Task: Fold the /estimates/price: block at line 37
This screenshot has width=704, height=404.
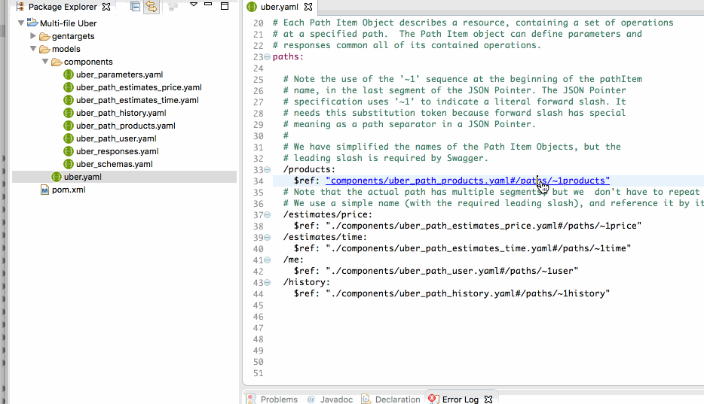Action: pos(267,215)
